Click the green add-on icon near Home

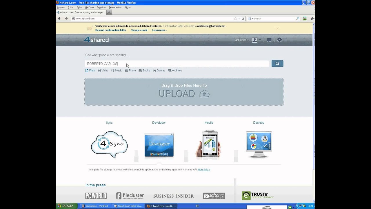[x=305, y=18]
